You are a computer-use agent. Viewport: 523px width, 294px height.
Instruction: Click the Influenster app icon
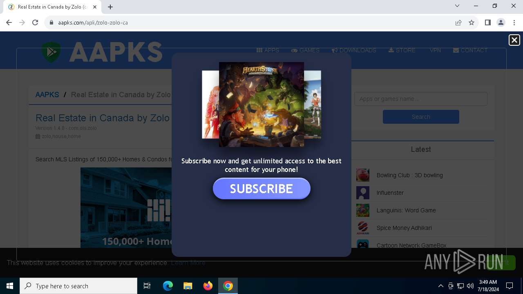(x=363, y=193)
